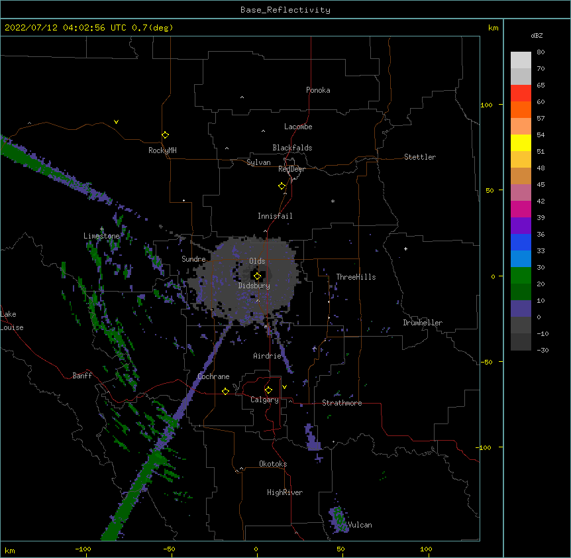Click the yellow V marker northwest of RockyMH
Viewport: 571px width, 558px height.
pos(116,122)
